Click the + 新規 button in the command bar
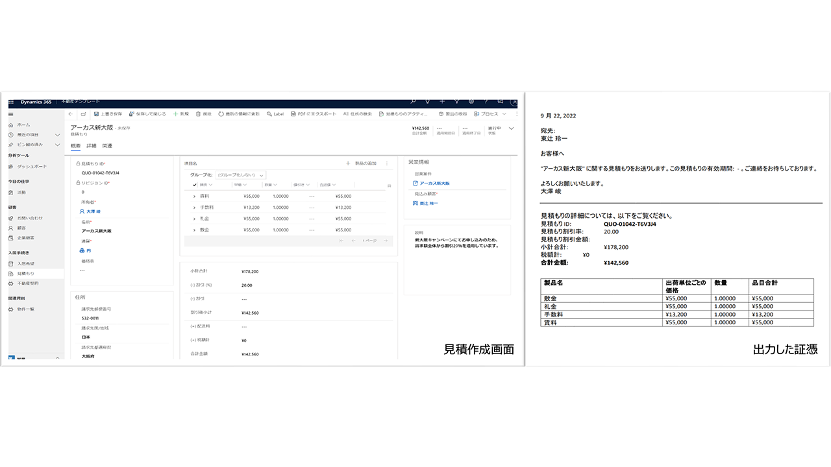The height and width of the screenshot is (467, 831). point(180,114)
